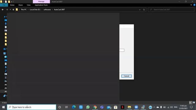Click the Manage contextual tab
196x110 pixels.
point(41,2)
